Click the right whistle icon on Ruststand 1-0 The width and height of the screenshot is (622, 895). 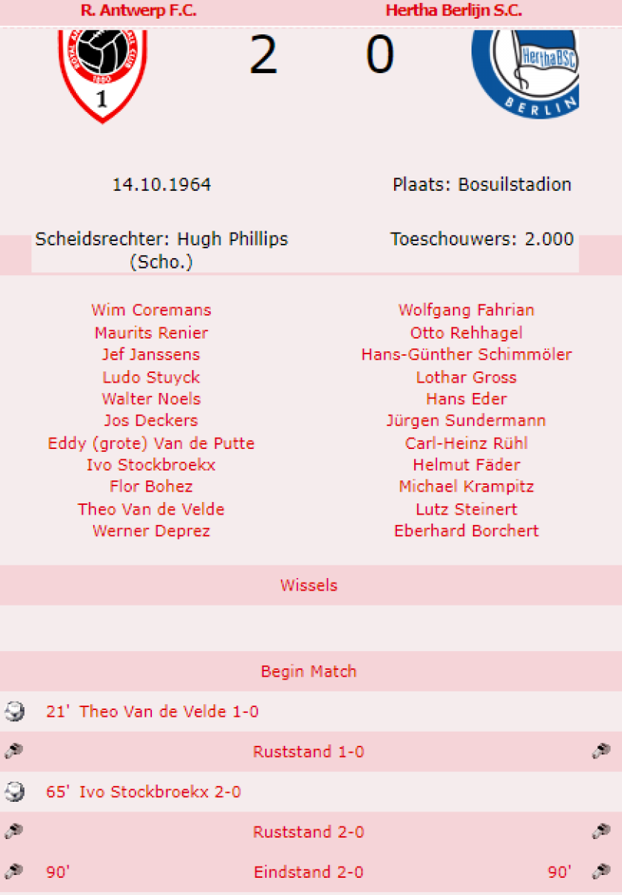[601, 752]
